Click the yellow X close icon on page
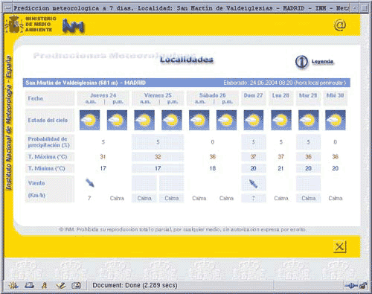This screenshot has width=372, height=294. [339, 246]
